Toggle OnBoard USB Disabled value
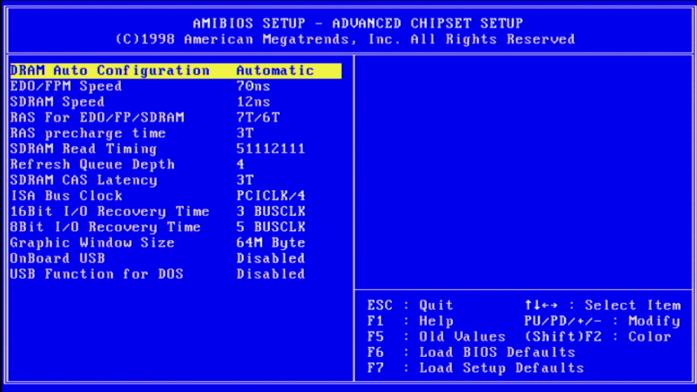Image resolution: width=697 pixels, height=392 pixels. (x=271, y=258)
